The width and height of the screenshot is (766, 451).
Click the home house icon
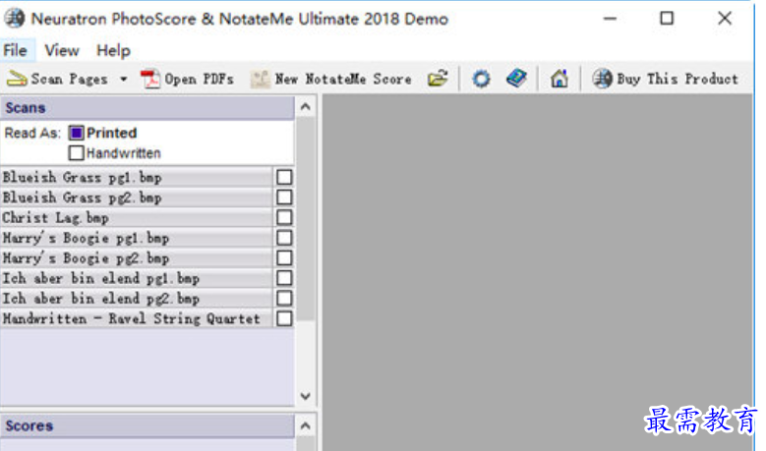(x=560, y=79)
